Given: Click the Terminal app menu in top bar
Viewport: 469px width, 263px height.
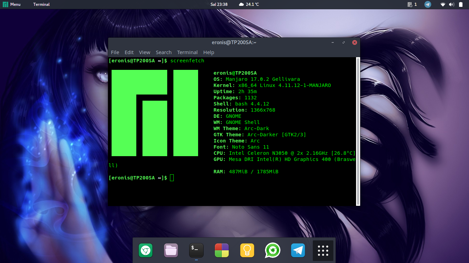Looking at the screenshot, I should click(41, 4).
